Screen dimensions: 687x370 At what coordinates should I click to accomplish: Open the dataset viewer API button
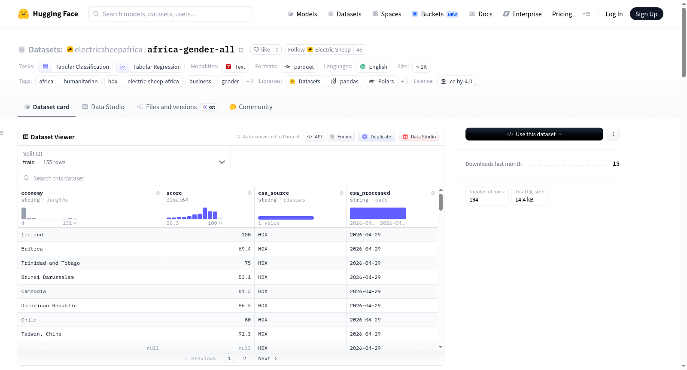(314, 137)
